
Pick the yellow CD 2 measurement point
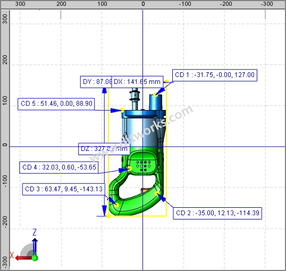157,193
